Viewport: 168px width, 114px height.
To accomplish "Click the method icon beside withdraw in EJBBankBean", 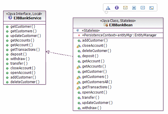I will (x=79, y=108).
